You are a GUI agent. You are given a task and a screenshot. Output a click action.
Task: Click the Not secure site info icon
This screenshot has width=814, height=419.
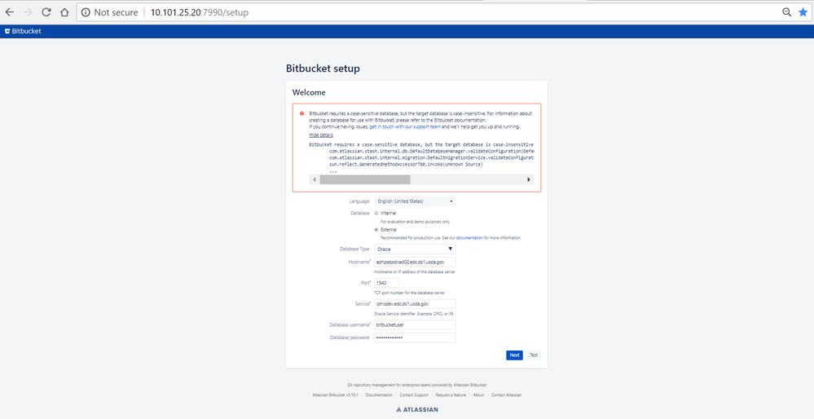coord(86,12)
